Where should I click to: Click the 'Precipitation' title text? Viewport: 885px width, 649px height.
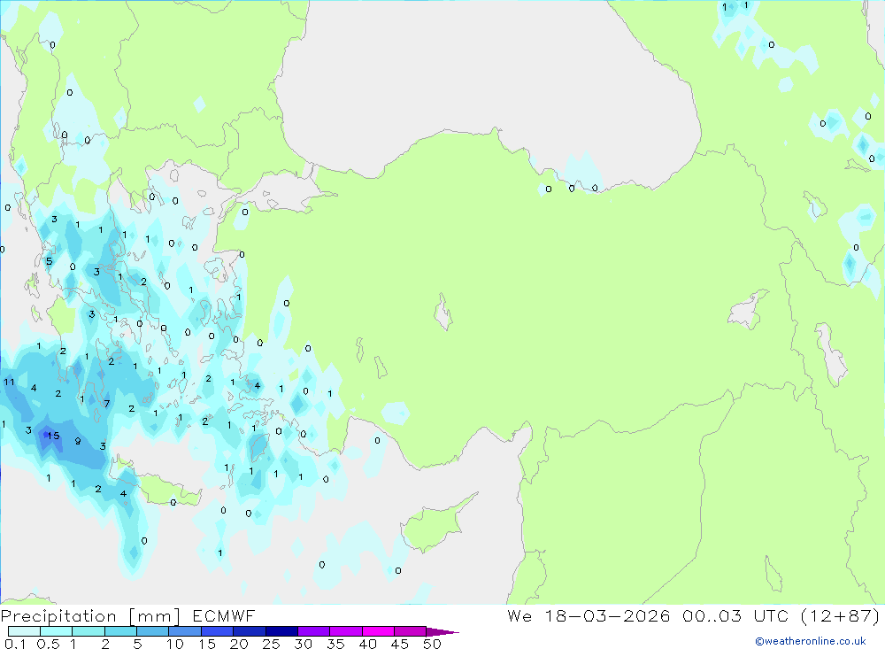[58, 616]
